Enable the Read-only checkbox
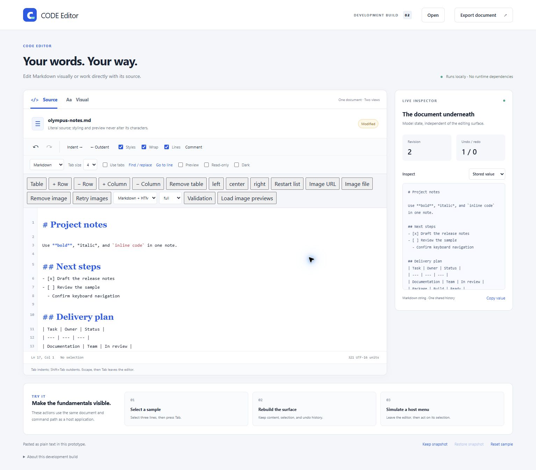This screenshot has height=470, width=536. pyautogui.click(x=206, y=165)
